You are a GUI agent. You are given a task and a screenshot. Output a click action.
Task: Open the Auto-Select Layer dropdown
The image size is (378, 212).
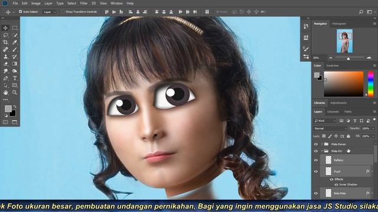pos(50,12)
